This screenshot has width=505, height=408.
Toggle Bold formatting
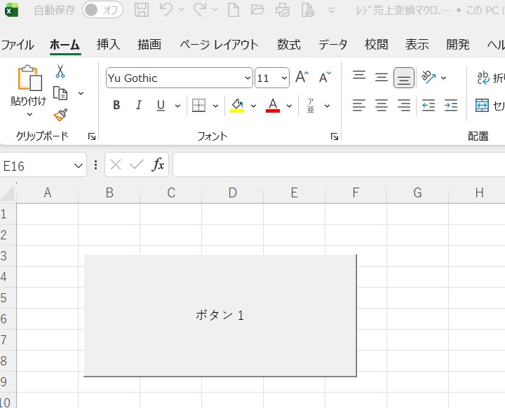(x=116, y=106)
